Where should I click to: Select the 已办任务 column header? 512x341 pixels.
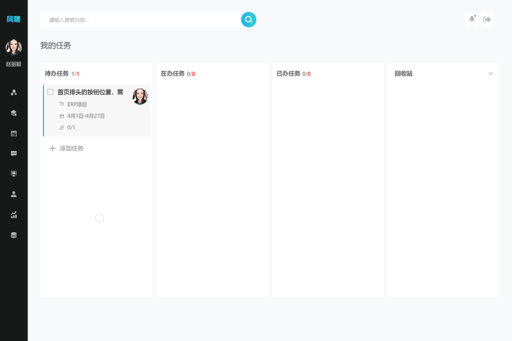[294, 74]
